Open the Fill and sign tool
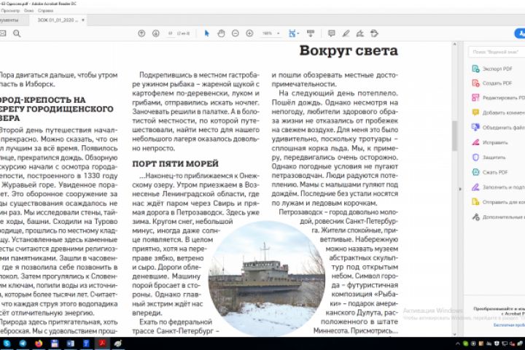Image resolution: width=525 pixels, height=350 pixels. (498, 187)
